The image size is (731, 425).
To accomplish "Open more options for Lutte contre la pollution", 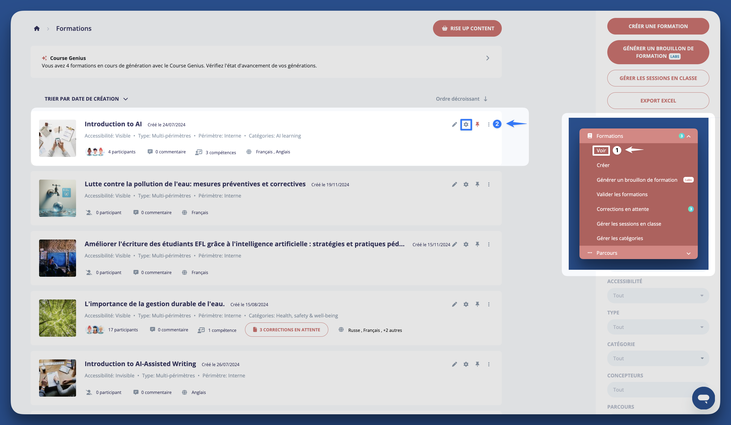I will point(489,184).
